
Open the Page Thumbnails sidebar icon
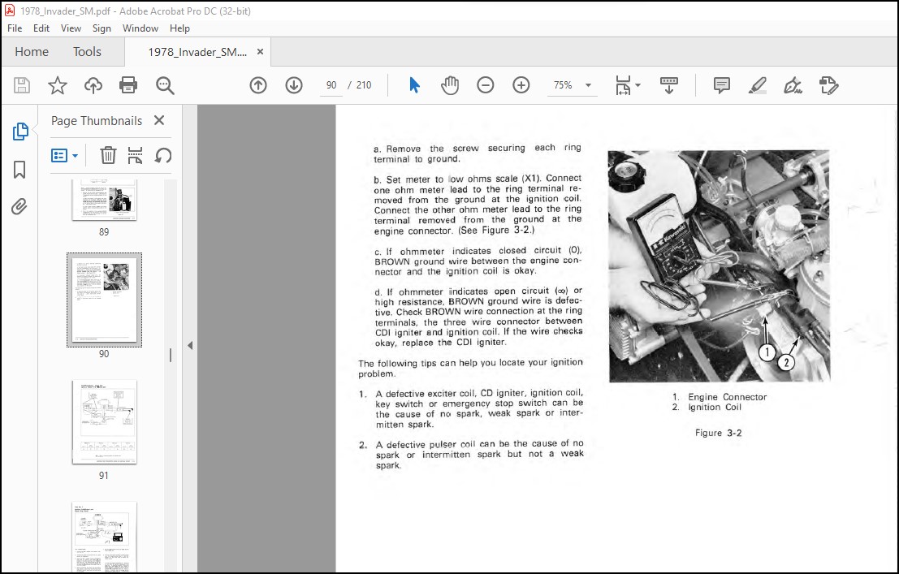[20, 132]
